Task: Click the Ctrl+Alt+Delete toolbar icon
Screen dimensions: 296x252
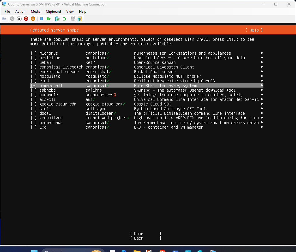Action: [x=4, y=18]
